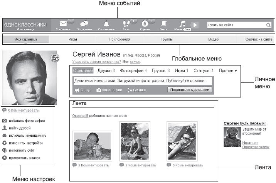
Task: Open the Обсуждения speech bubbles icon
Action: click(x=84, y=24)
